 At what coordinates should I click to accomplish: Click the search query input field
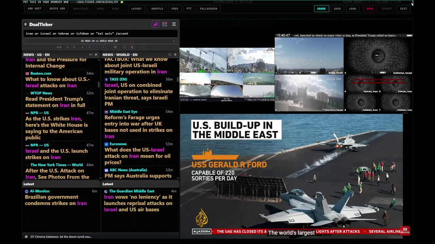[x=101, y=34]
